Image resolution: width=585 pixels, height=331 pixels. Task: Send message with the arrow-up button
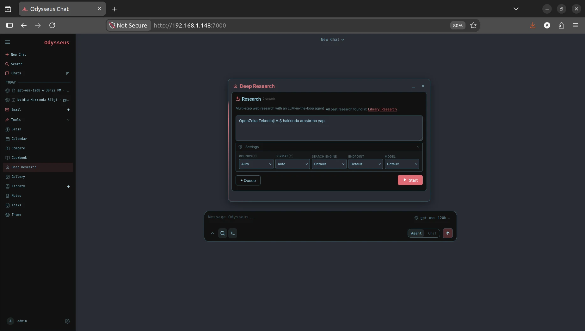coord(448,233)
